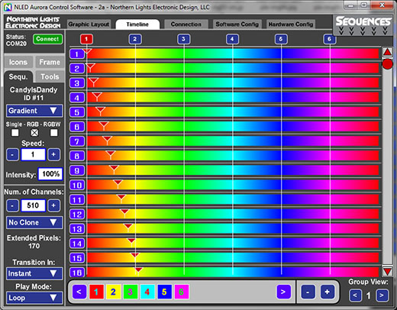Select channel row 11 button

pyautogui.click(x=77, y=200)
